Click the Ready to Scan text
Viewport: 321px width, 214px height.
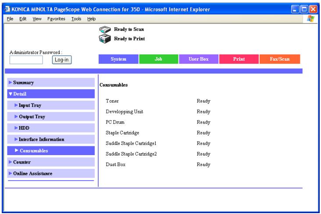129,29
